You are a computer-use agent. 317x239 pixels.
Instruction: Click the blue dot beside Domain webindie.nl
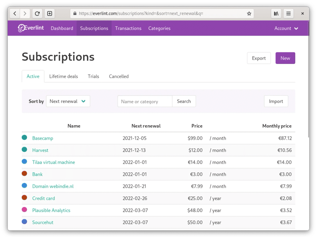pos(24,186)
